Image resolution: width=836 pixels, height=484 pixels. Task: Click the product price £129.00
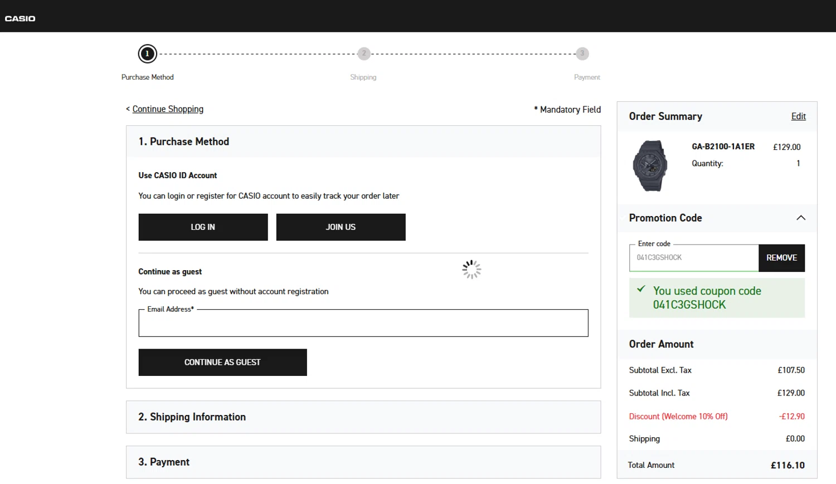[786, 147]
